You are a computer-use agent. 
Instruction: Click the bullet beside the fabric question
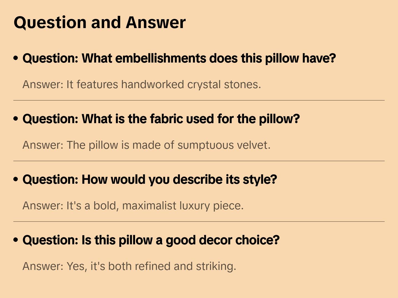16,119
